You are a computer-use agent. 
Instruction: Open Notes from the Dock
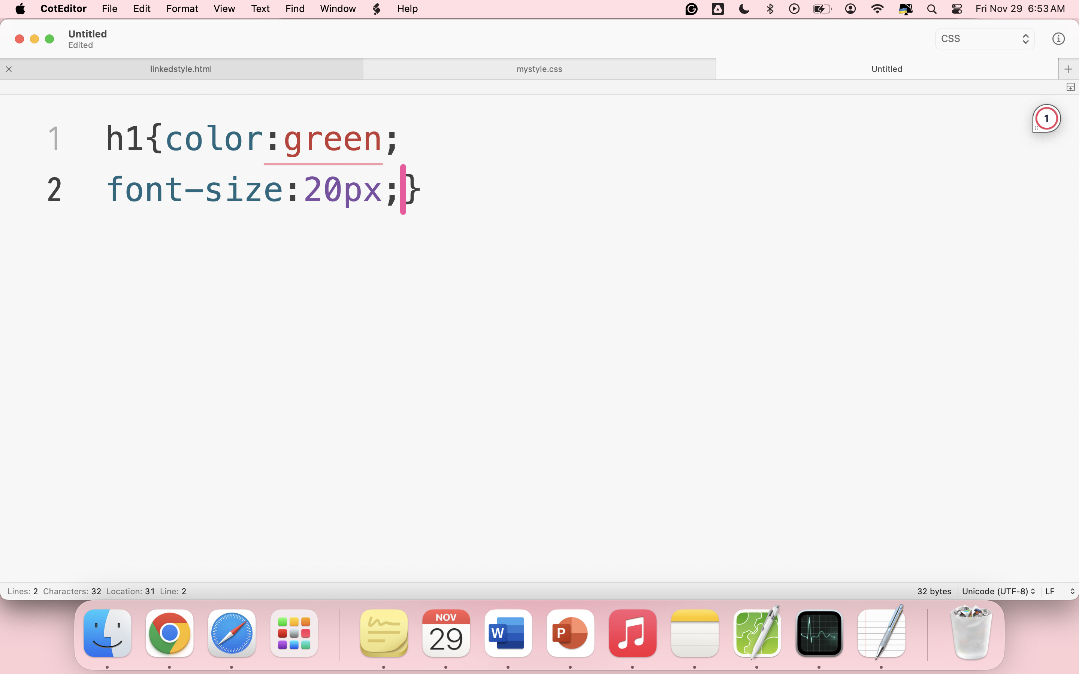pyautogui.click(x=695, y=633)
